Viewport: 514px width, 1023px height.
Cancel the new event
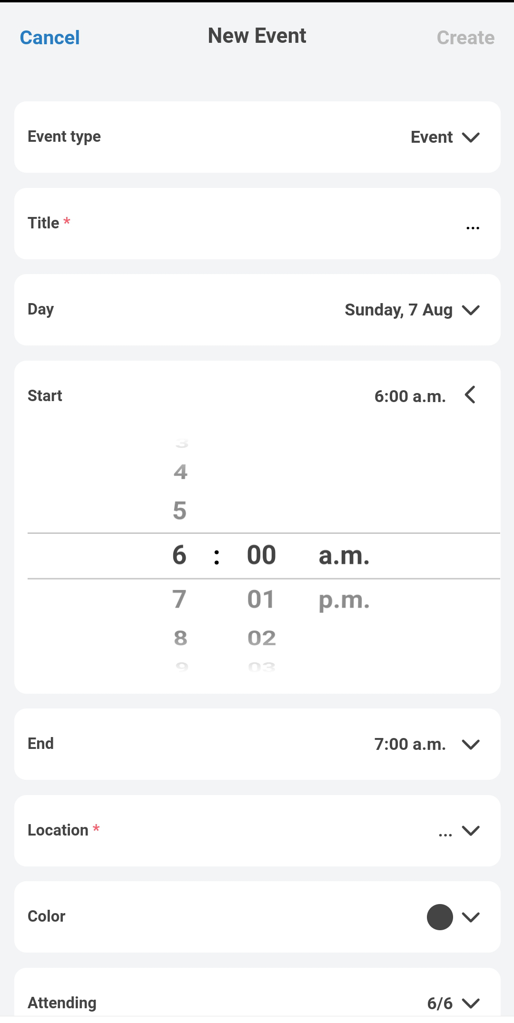49,38
